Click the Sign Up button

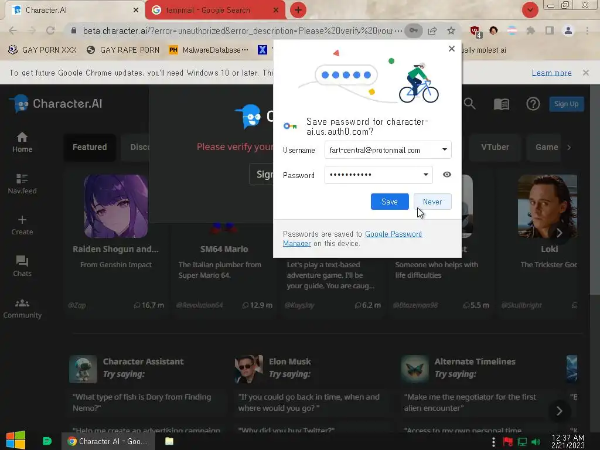coord(567,104)
